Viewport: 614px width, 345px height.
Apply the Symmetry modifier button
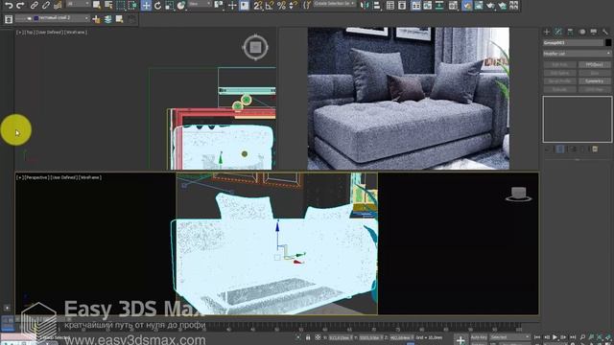coord(594,80)
